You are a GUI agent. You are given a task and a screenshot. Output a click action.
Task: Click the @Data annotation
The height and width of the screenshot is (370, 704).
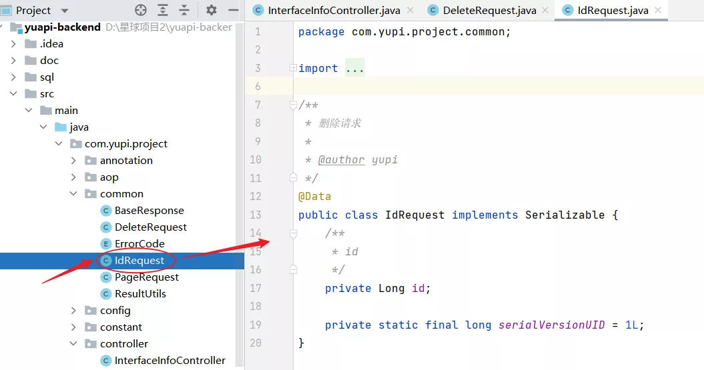pos(315,197)
